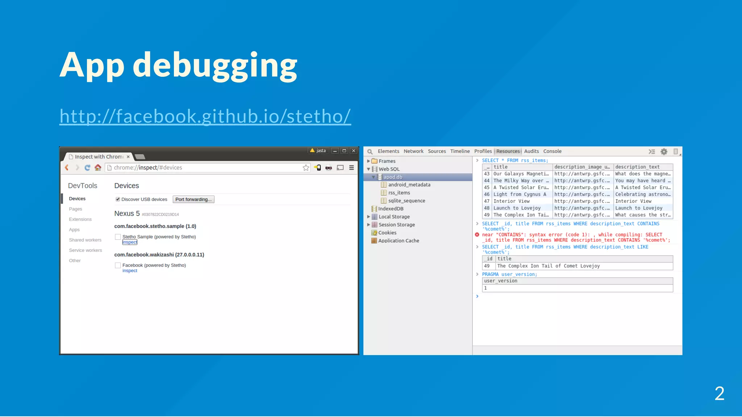
Task: Expand the Local Storage tree node
Action: 368,217
